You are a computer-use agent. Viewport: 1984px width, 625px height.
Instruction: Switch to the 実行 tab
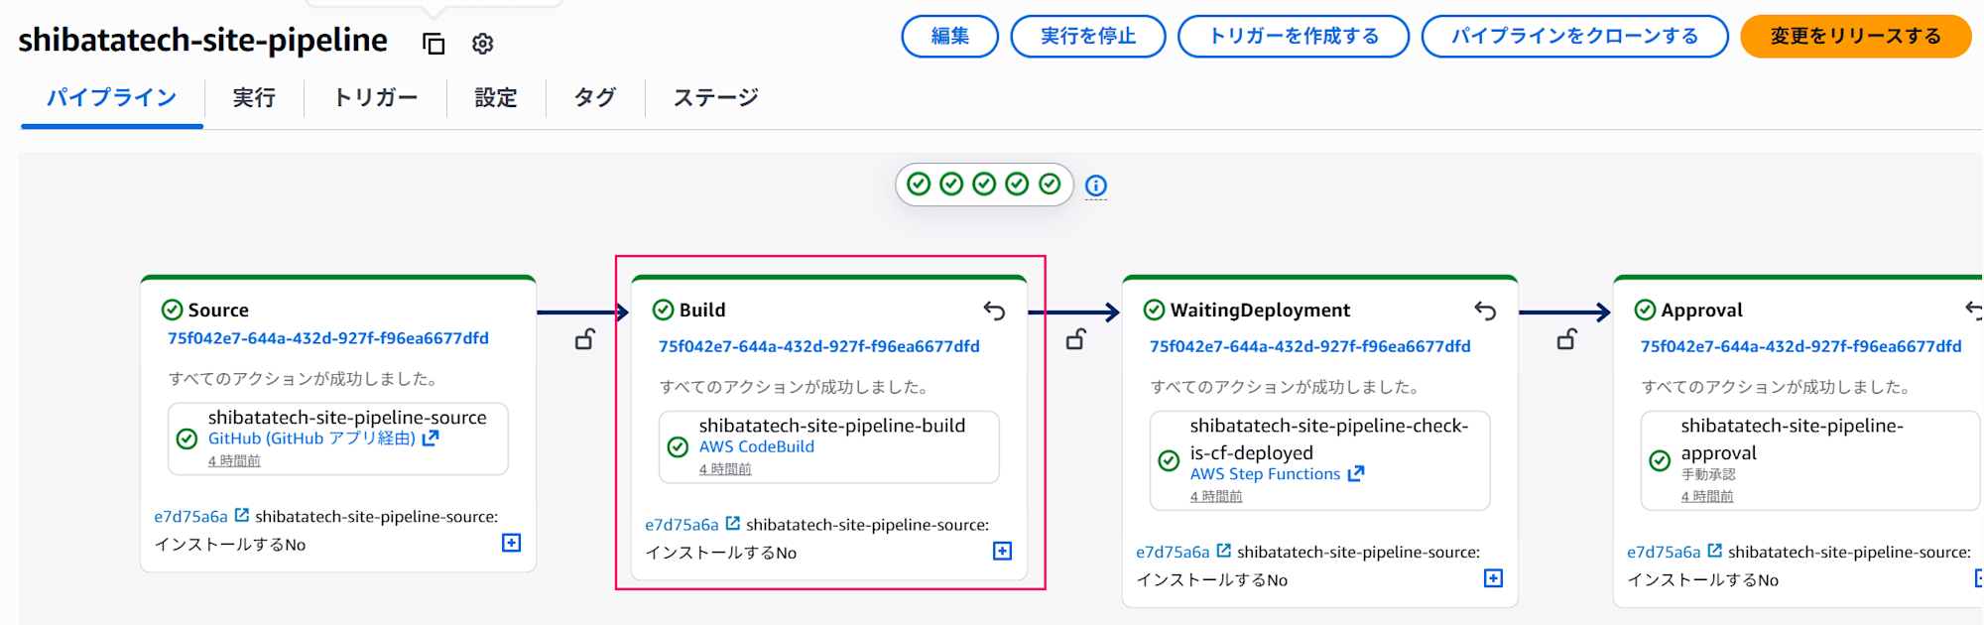tap(254, 97)
